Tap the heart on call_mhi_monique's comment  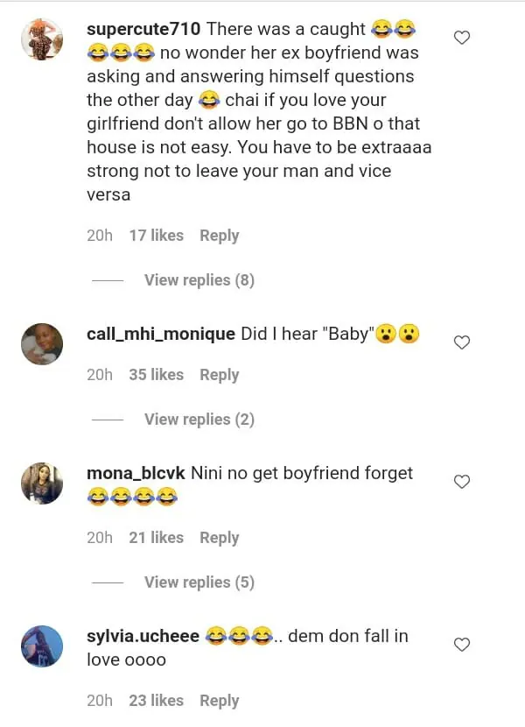462,342
